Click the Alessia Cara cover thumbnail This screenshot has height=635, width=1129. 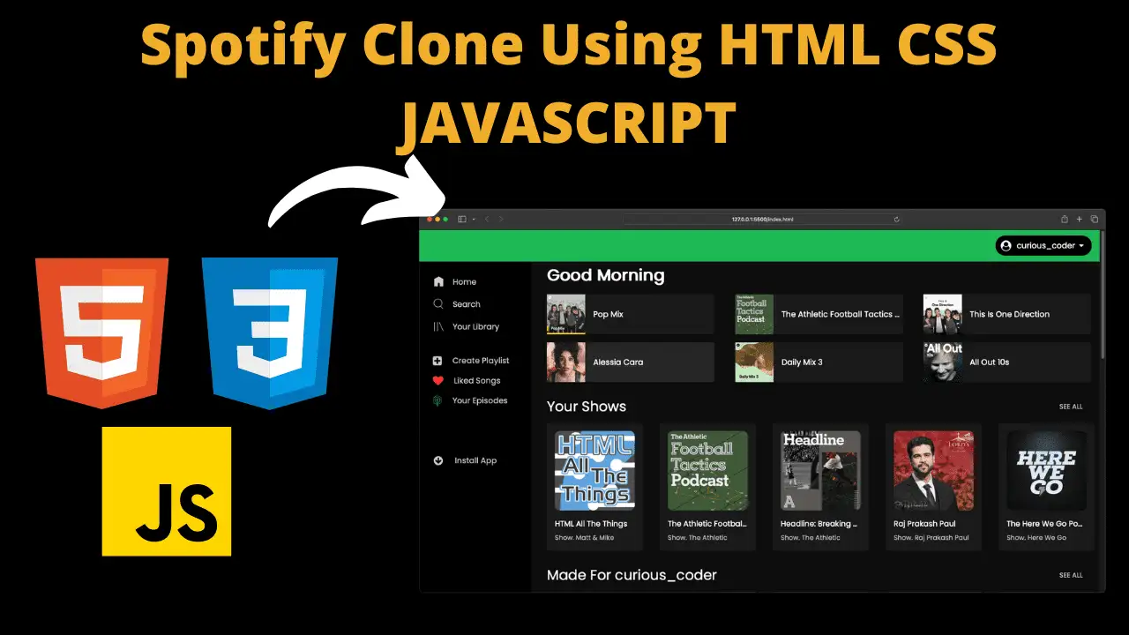566,362
